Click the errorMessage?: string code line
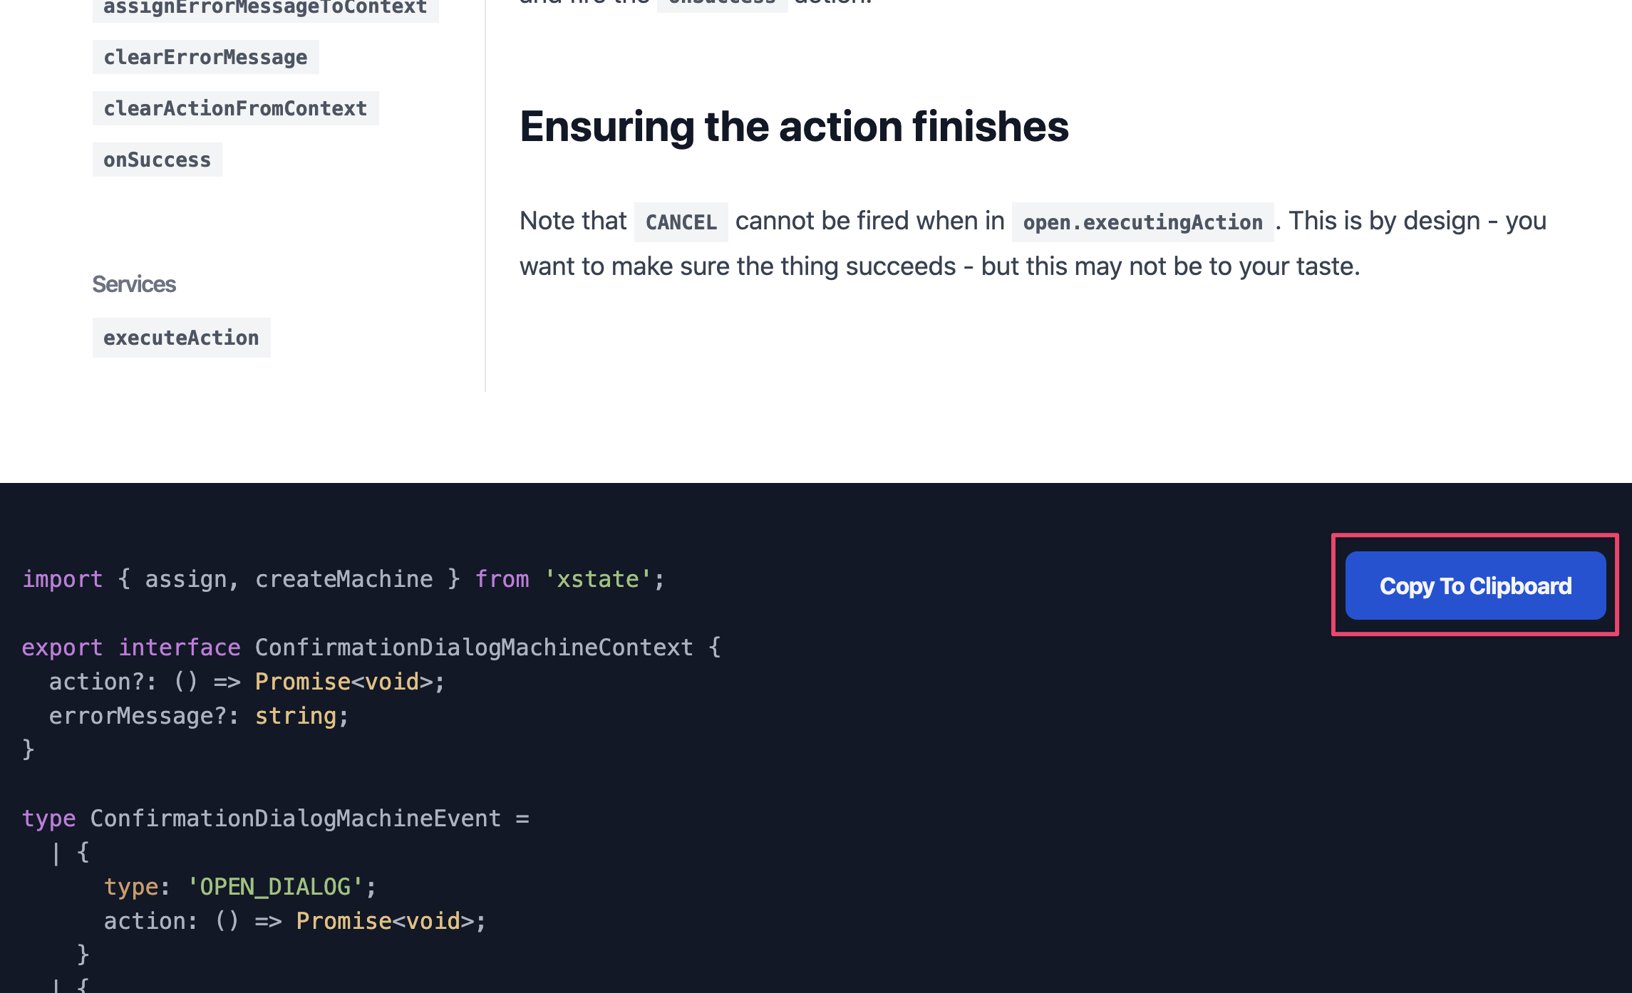This screenshot has width=1632, height=993. 199,716
